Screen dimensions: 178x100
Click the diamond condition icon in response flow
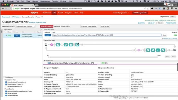coord(143,50)
